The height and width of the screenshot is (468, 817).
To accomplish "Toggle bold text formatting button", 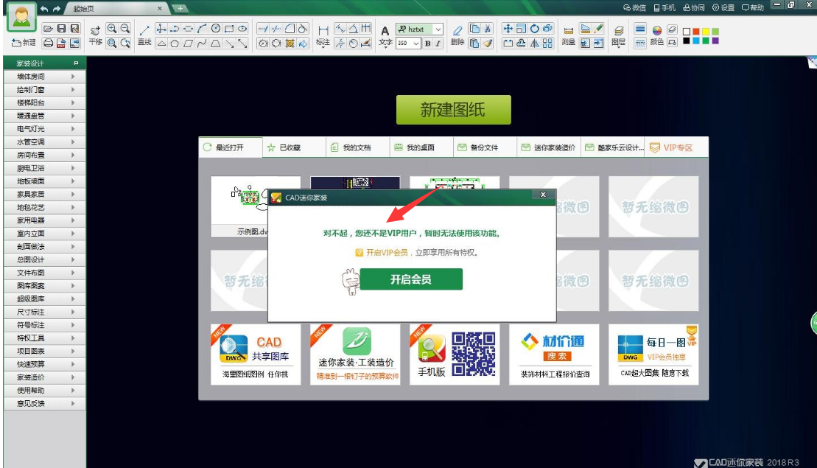I will pyautogui.click(x=427, y=43).
